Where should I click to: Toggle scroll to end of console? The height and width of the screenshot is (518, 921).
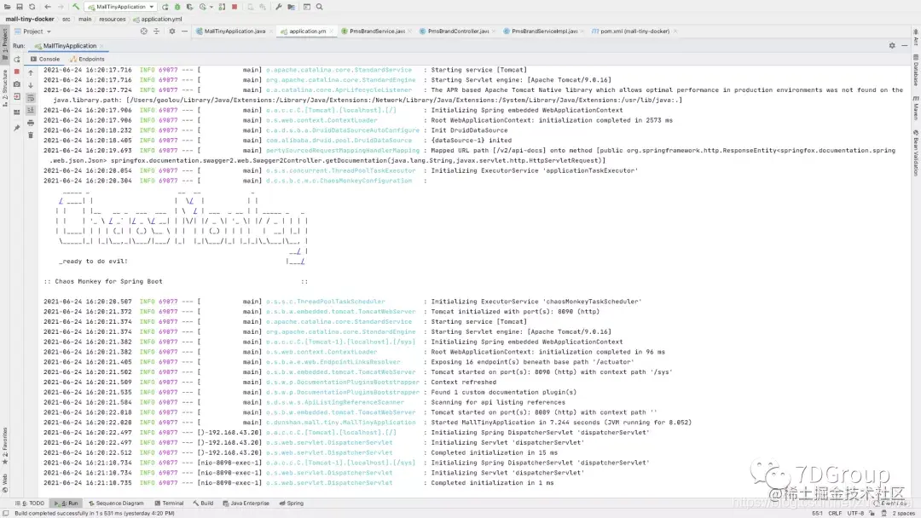[32, 110]
